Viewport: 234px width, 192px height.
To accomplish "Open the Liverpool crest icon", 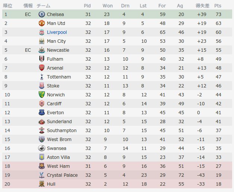I will (x=42, y=32).
